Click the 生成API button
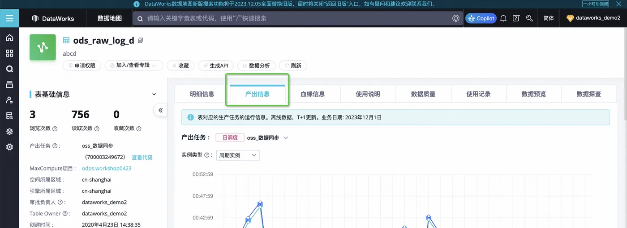Viewport: 627px width, 228px height. [215, 66]
